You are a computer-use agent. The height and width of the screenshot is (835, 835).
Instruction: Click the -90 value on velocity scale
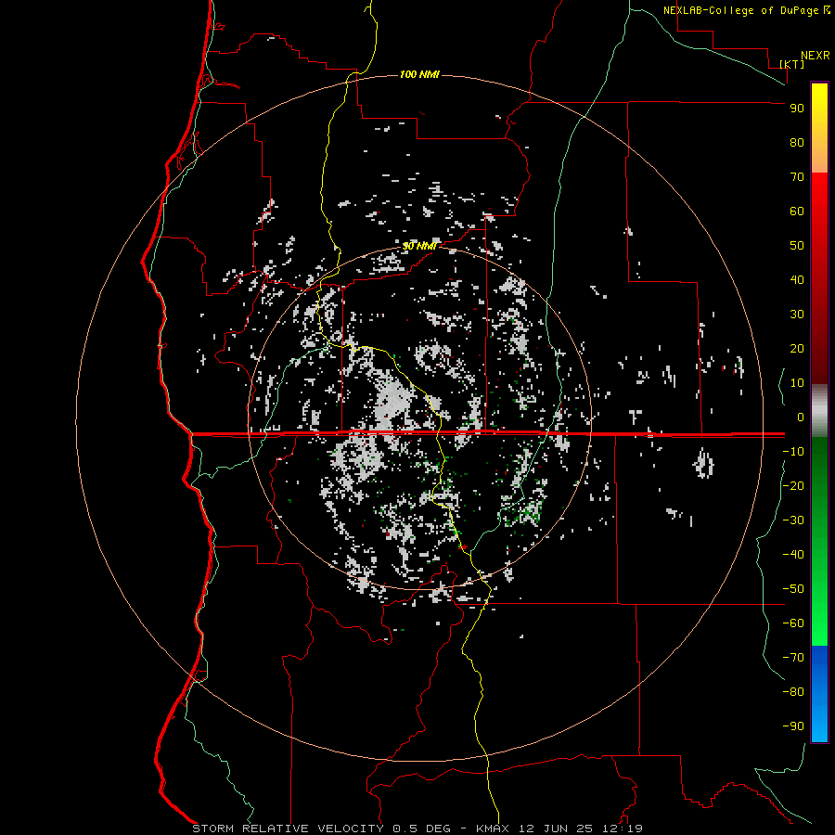coord(793,726)
